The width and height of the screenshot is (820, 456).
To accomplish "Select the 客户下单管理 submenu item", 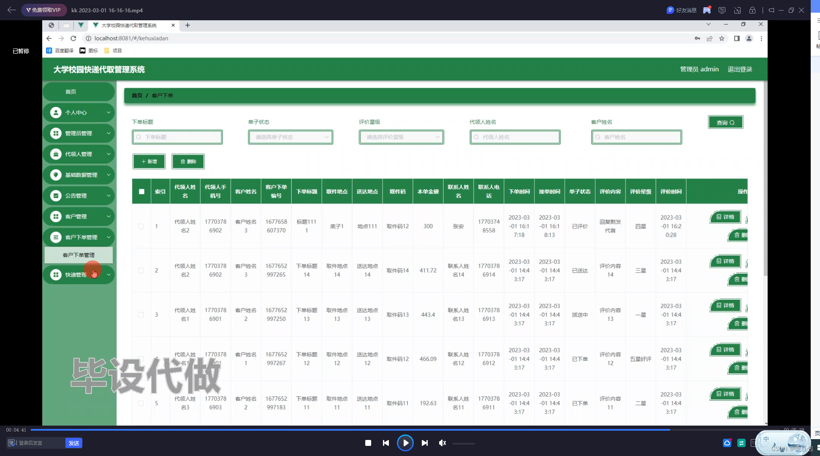I will [x=79, y=255].
